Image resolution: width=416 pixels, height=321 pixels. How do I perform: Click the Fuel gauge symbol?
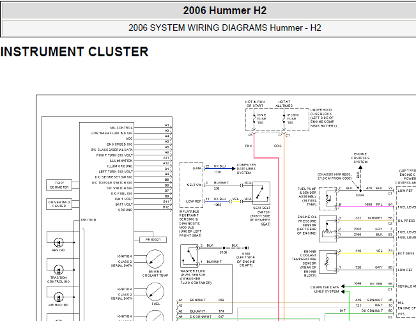click(155, 292)
